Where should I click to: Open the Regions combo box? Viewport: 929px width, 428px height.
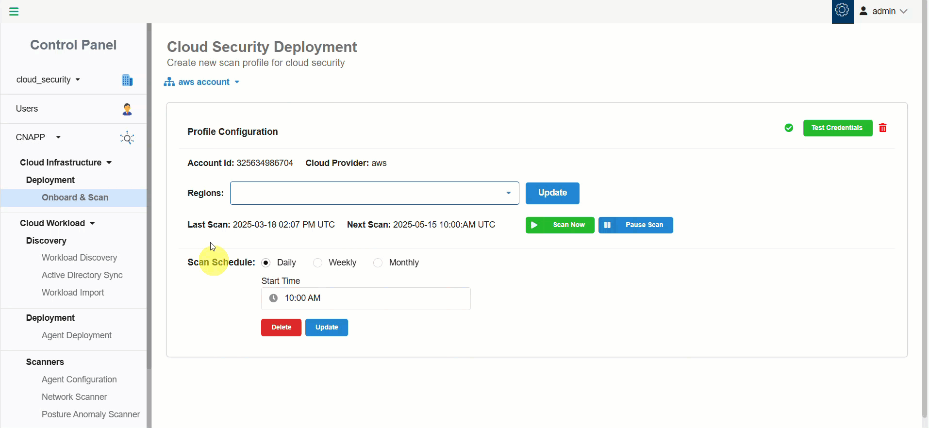click(375, 193)
